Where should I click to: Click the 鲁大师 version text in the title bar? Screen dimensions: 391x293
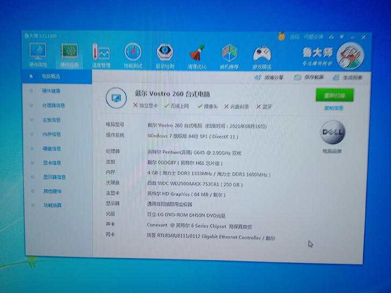point(41,36)
